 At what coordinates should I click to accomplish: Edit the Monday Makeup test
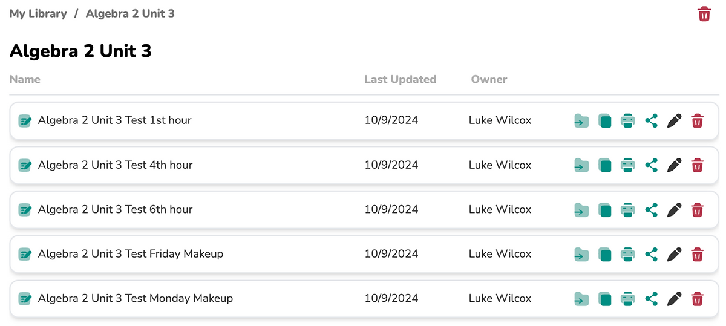pos(674,299)
